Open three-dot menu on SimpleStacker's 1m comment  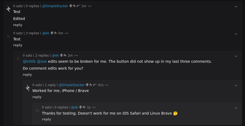tap(90, 6)
